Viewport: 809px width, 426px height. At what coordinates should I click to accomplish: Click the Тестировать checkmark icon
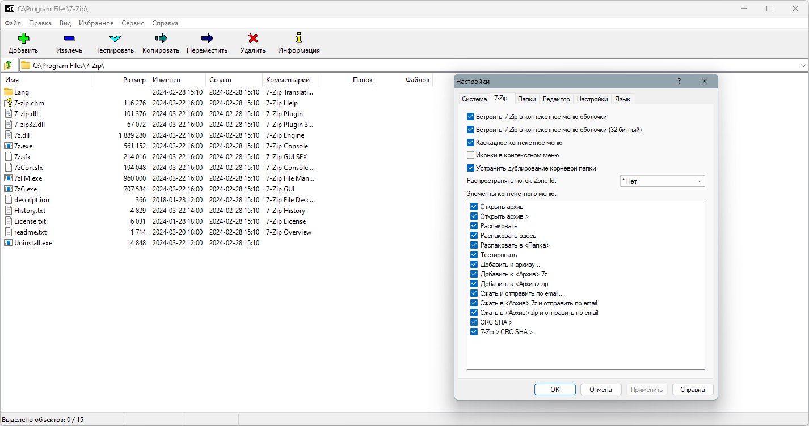pos(115,39)
